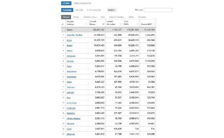The image size is (224, 138).
Task: Sort by the Negara column icon
Action: pyautogui.click(x=86, y=24)
